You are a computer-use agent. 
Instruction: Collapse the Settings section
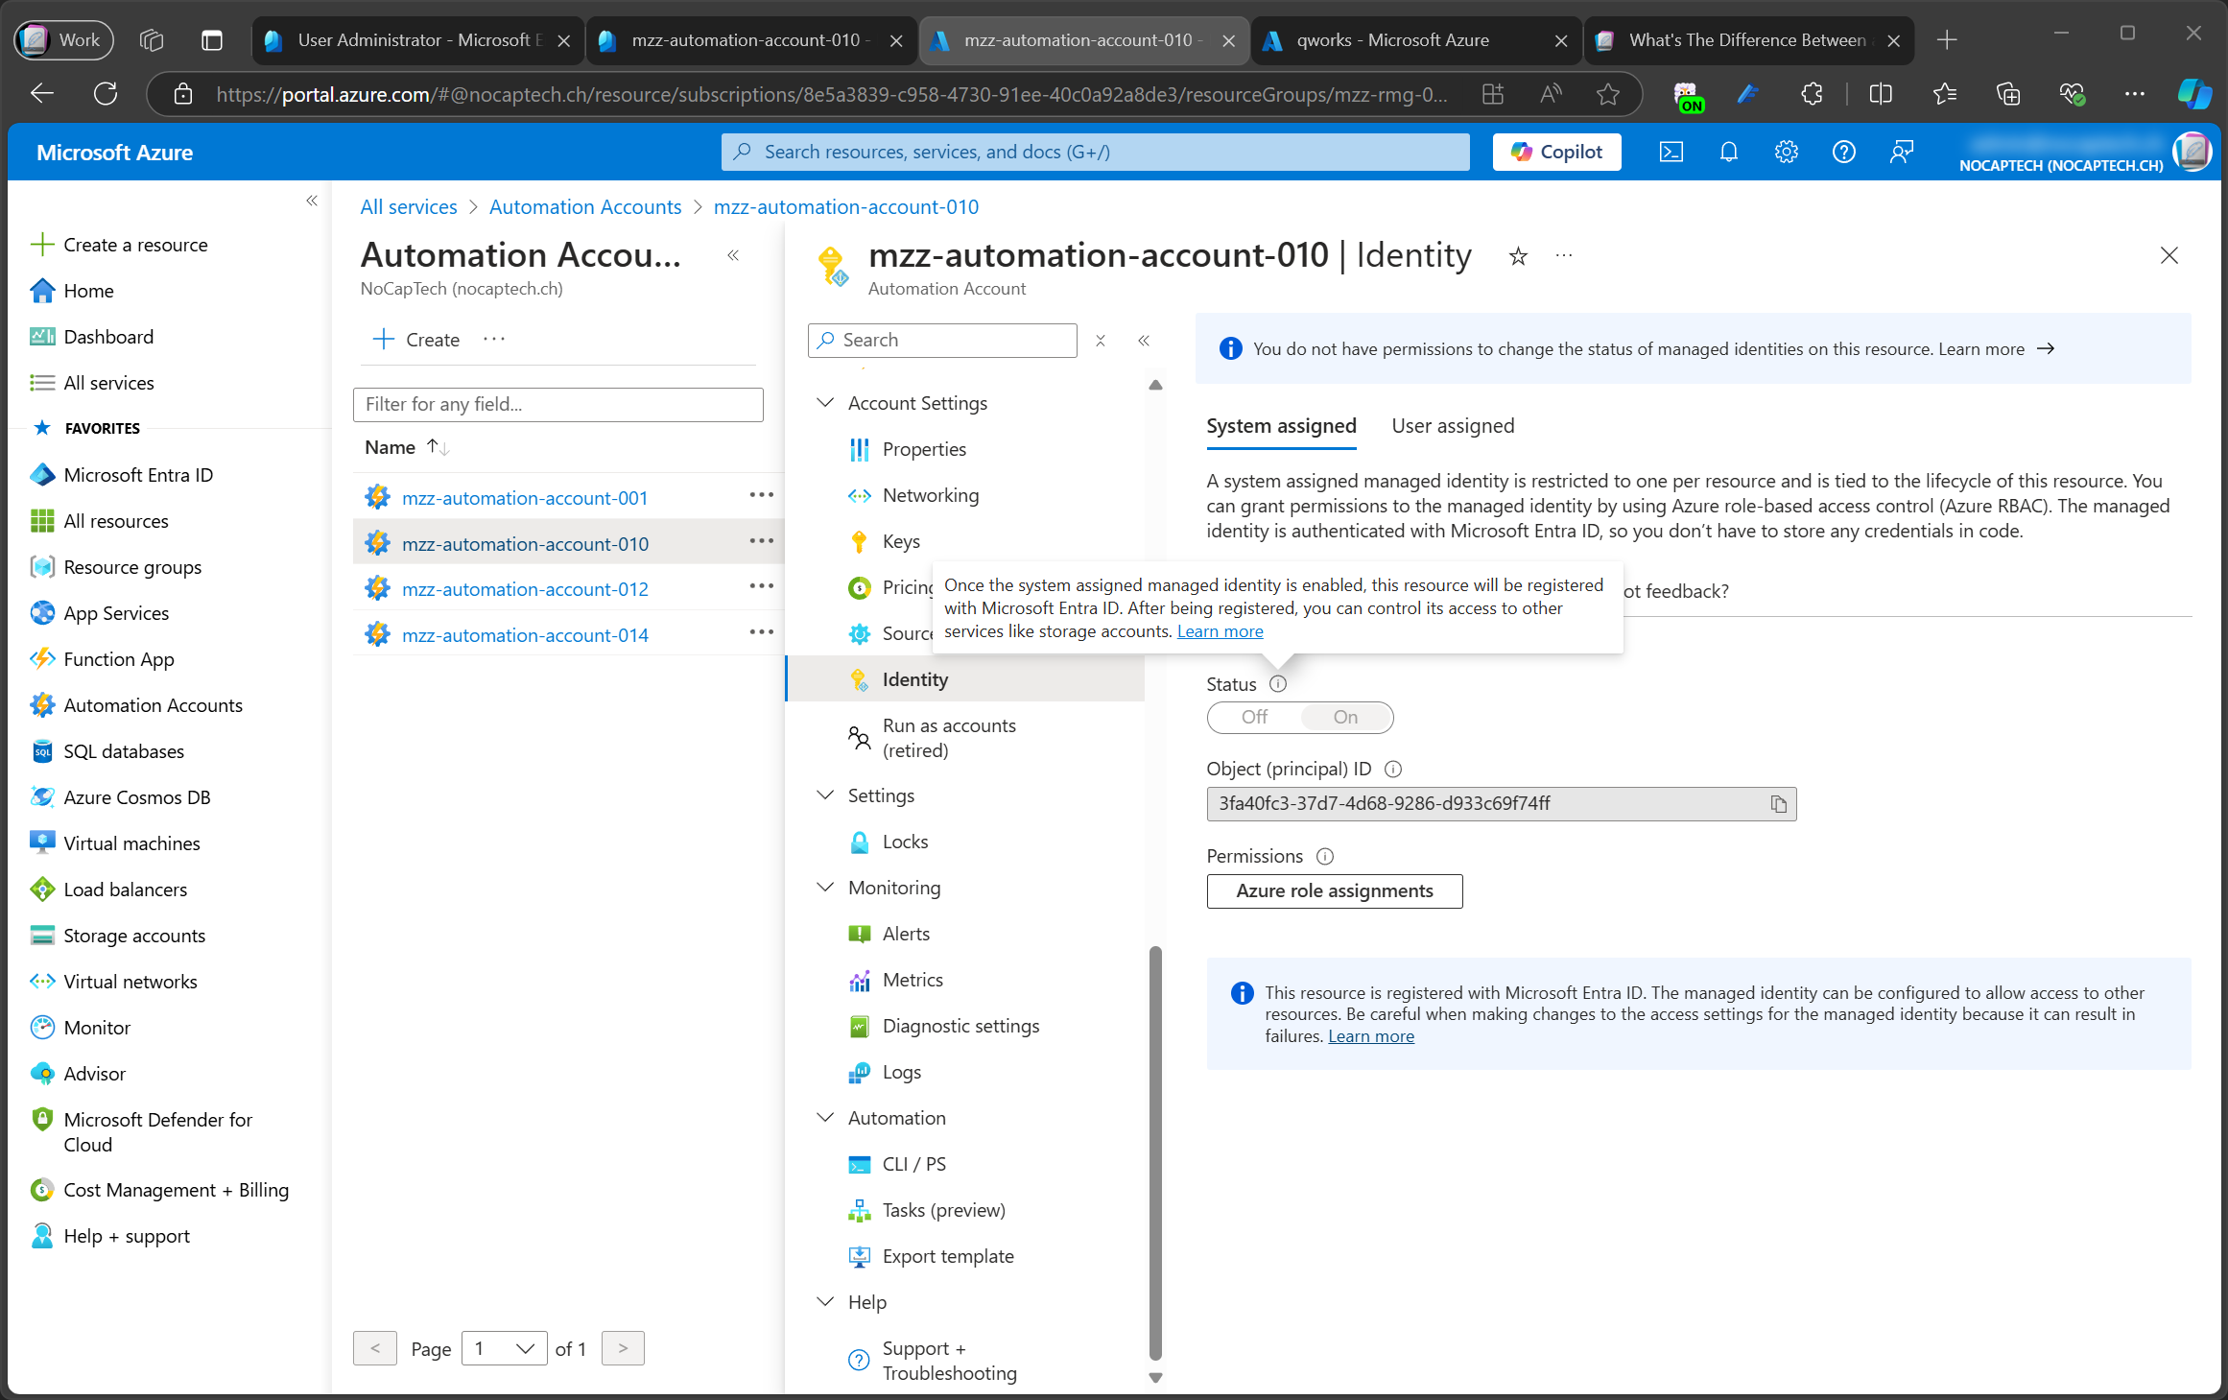[825, 795]
